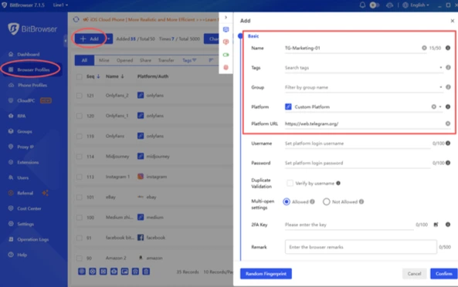Click the Add profile button
Viewport: 458px width, 287px height.
(90, 39)
